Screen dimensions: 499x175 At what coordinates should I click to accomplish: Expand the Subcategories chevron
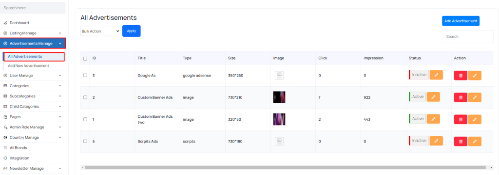pyautogui.click(x=60, y=96)
